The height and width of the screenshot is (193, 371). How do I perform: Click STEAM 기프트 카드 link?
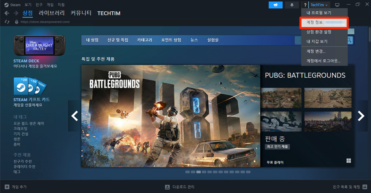(32, 99)
